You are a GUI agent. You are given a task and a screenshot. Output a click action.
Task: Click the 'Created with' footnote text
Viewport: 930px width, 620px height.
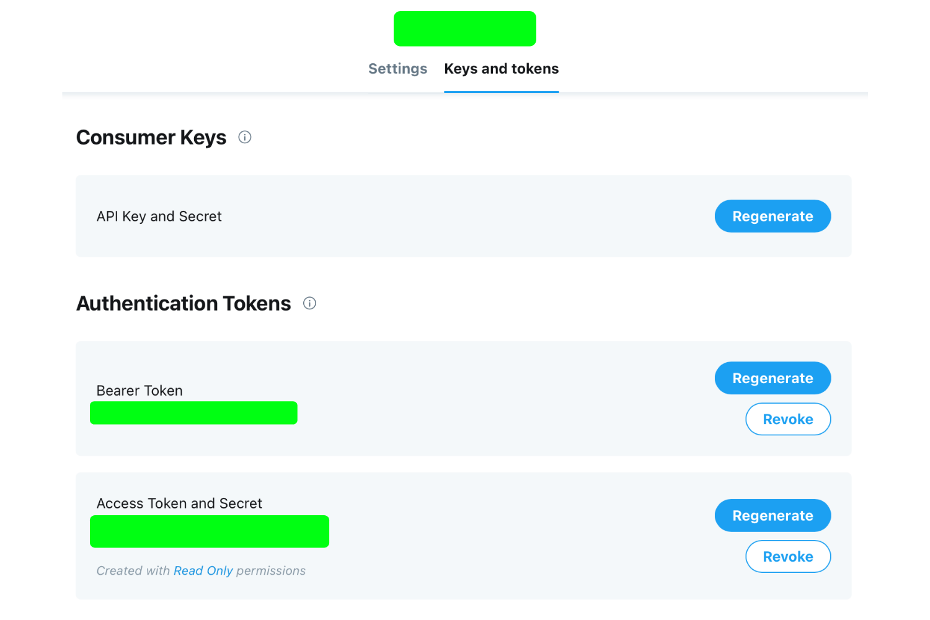coord(133,571)
